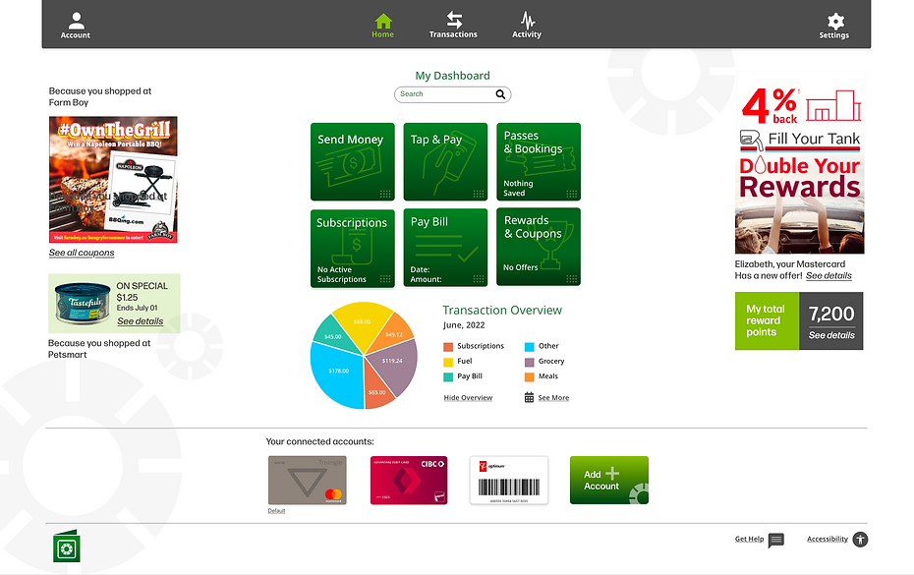Open the Rewards & Coupons tile

coord(539,248)
